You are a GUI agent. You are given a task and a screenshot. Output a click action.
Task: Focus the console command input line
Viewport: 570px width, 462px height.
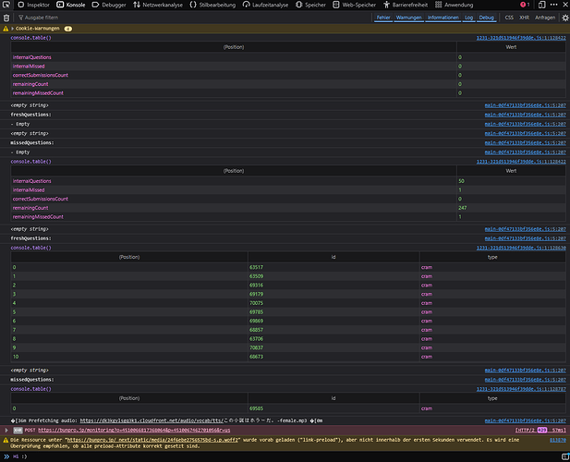coord(284,456)
